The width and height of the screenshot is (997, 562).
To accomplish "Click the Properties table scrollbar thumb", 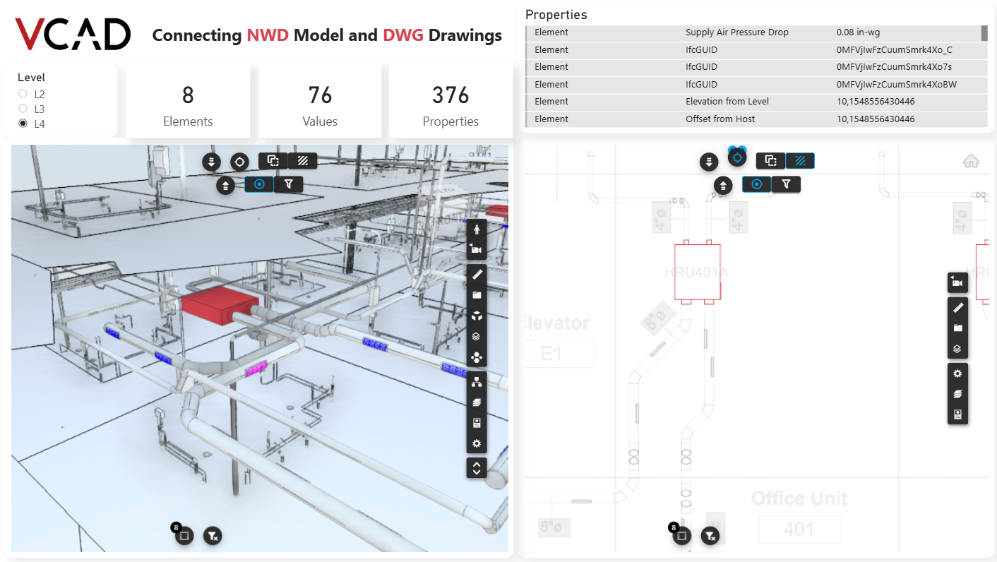I will [984, 33].
